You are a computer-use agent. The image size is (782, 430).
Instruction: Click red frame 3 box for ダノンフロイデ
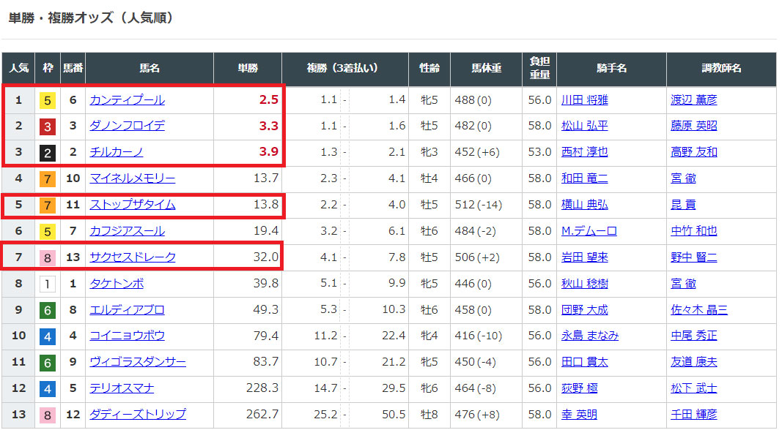tap(48, 127)
